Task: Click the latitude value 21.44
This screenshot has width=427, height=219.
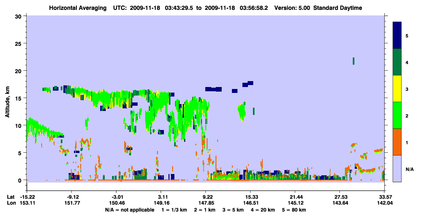Action: click(295, 197)
